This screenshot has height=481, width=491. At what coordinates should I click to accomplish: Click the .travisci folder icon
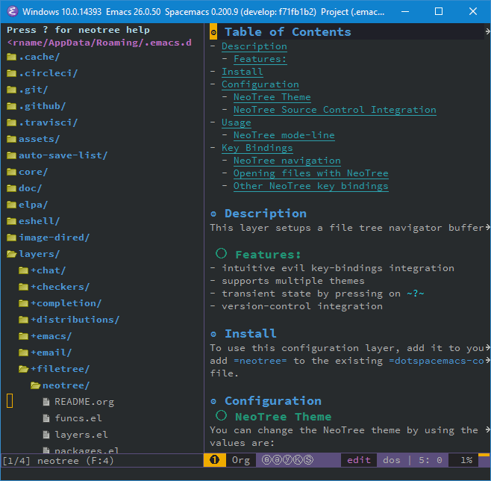(12, 122)
